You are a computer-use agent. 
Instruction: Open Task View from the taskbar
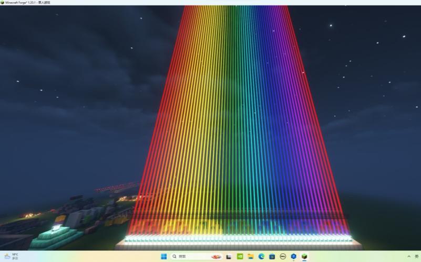(x=229, y=256)
